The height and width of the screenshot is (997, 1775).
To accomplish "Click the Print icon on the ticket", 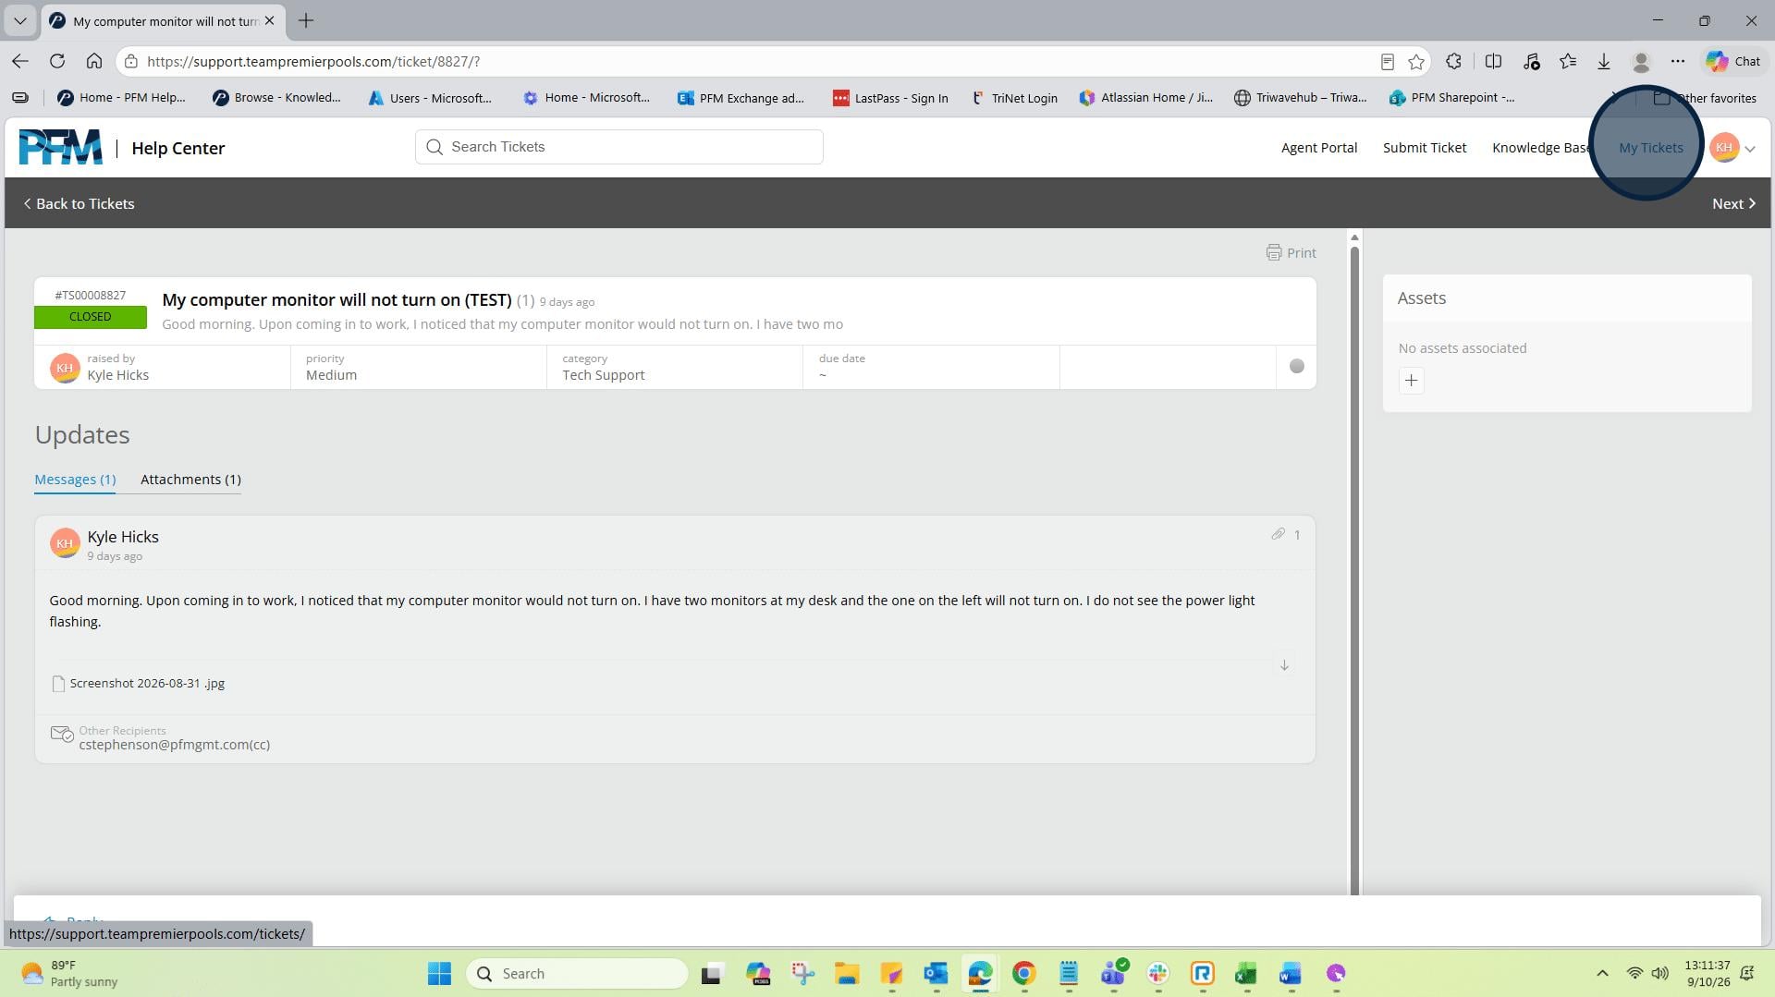I will tap(1273, 252).
